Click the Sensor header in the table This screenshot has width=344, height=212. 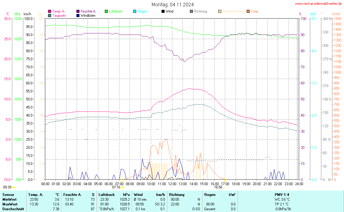8,195
